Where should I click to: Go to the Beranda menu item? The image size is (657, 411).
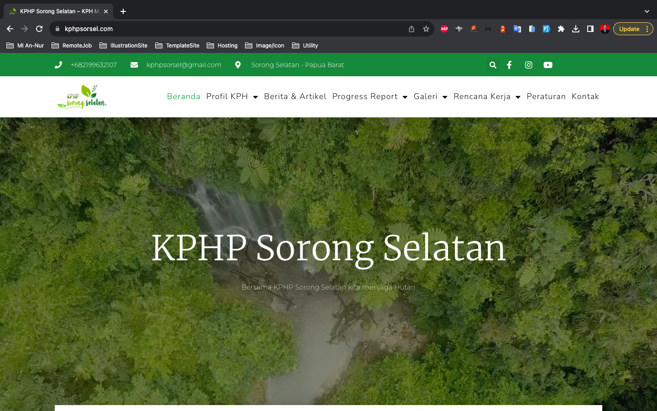tap(183, 96)
